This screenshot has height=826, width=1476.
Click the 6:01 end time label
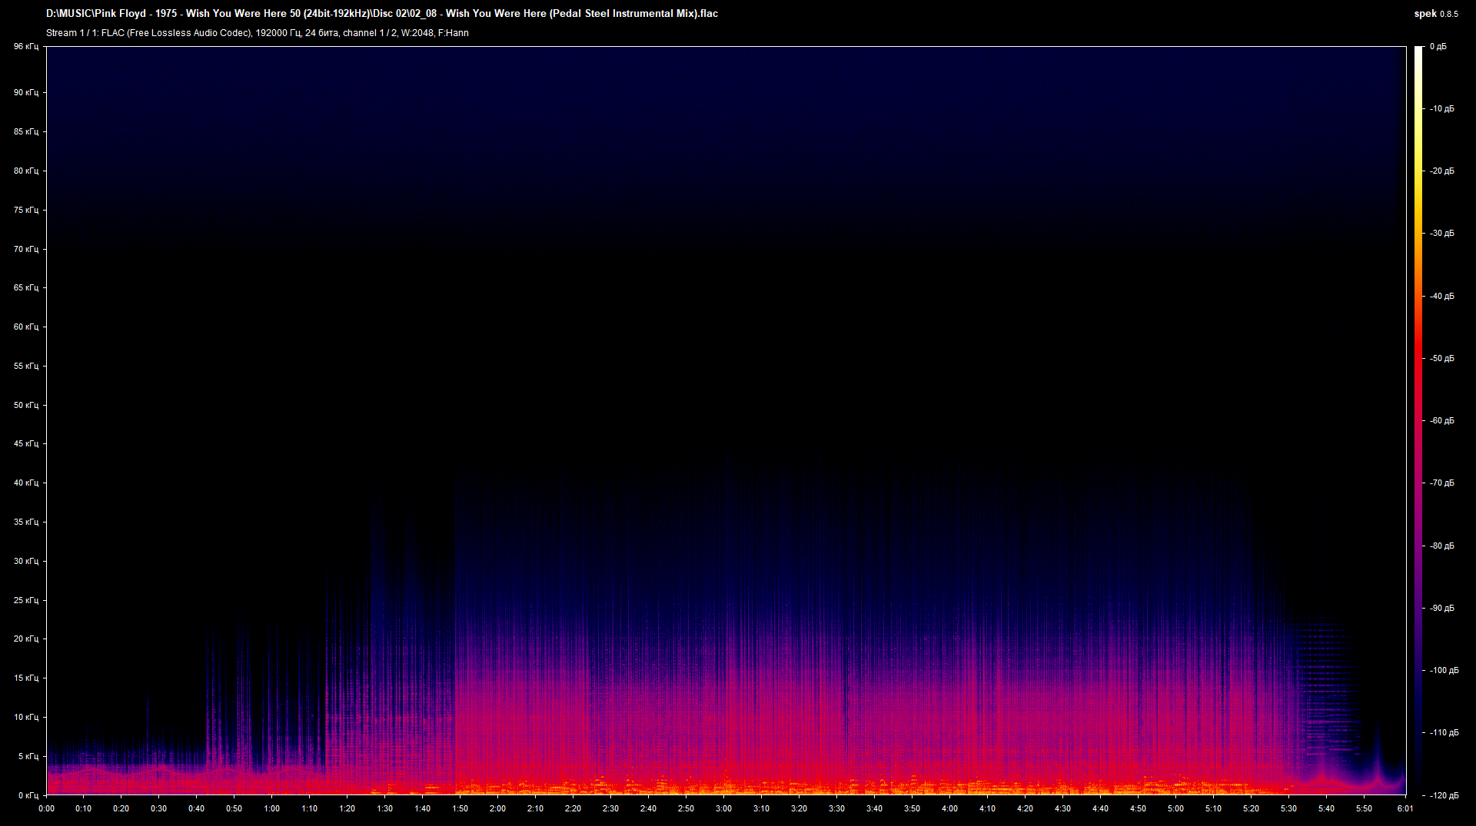pyautogui.click(x=1405, y=808)
